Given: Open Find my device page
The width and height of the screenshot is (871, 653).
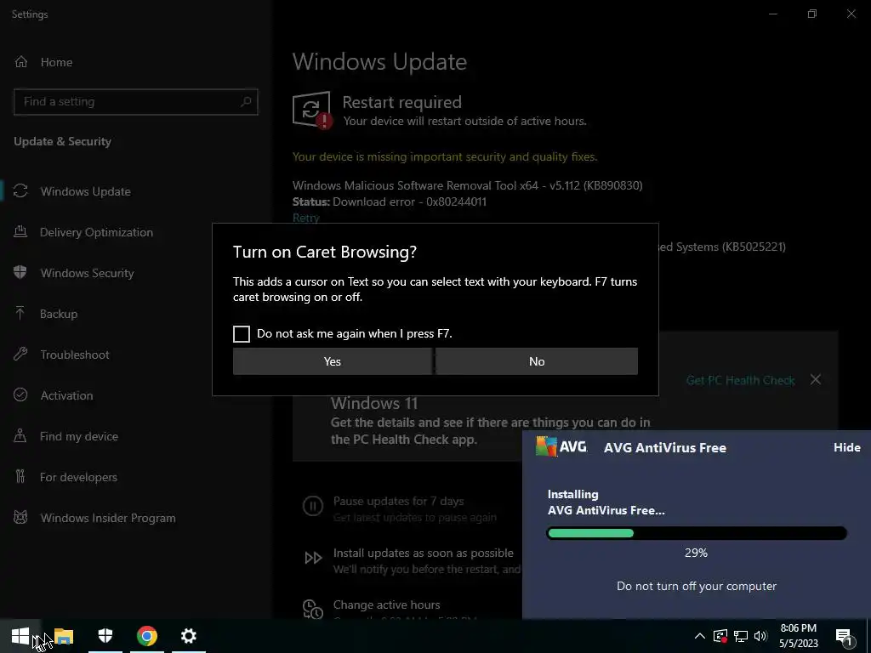Looking at the screenshot, I should [x=79, y=436].
